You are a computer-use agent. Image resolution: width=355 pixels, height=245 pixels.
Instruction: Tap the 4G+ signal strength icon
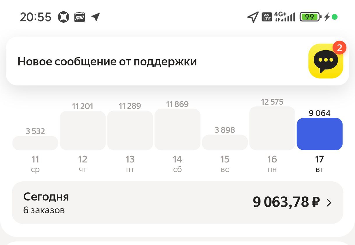(x=285, y=17)
